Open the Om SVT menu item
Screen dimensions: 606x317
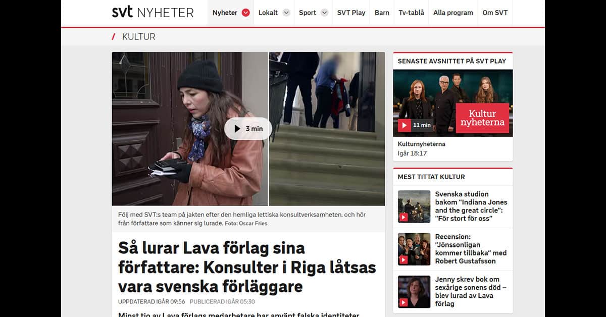click(495, 13)
